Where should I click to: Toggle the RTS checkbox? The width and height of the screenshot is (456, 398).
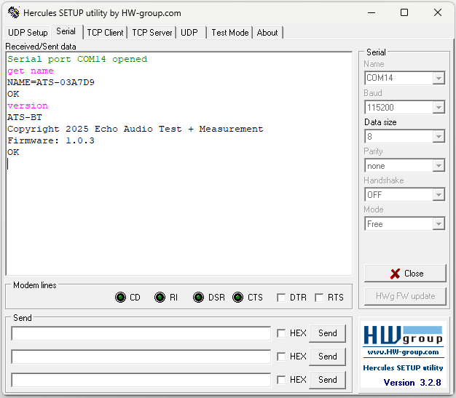pyautogui.click(x=319, y=298)
